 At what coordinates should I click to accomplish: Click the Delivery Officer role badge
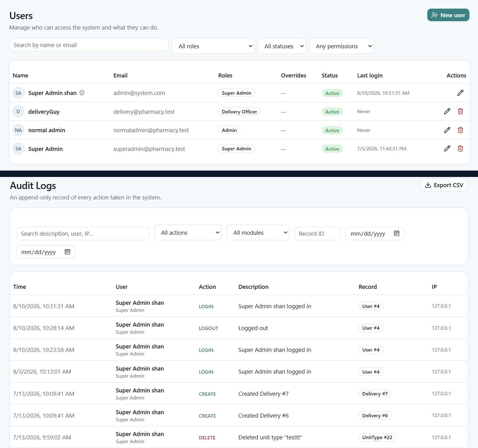239,112
